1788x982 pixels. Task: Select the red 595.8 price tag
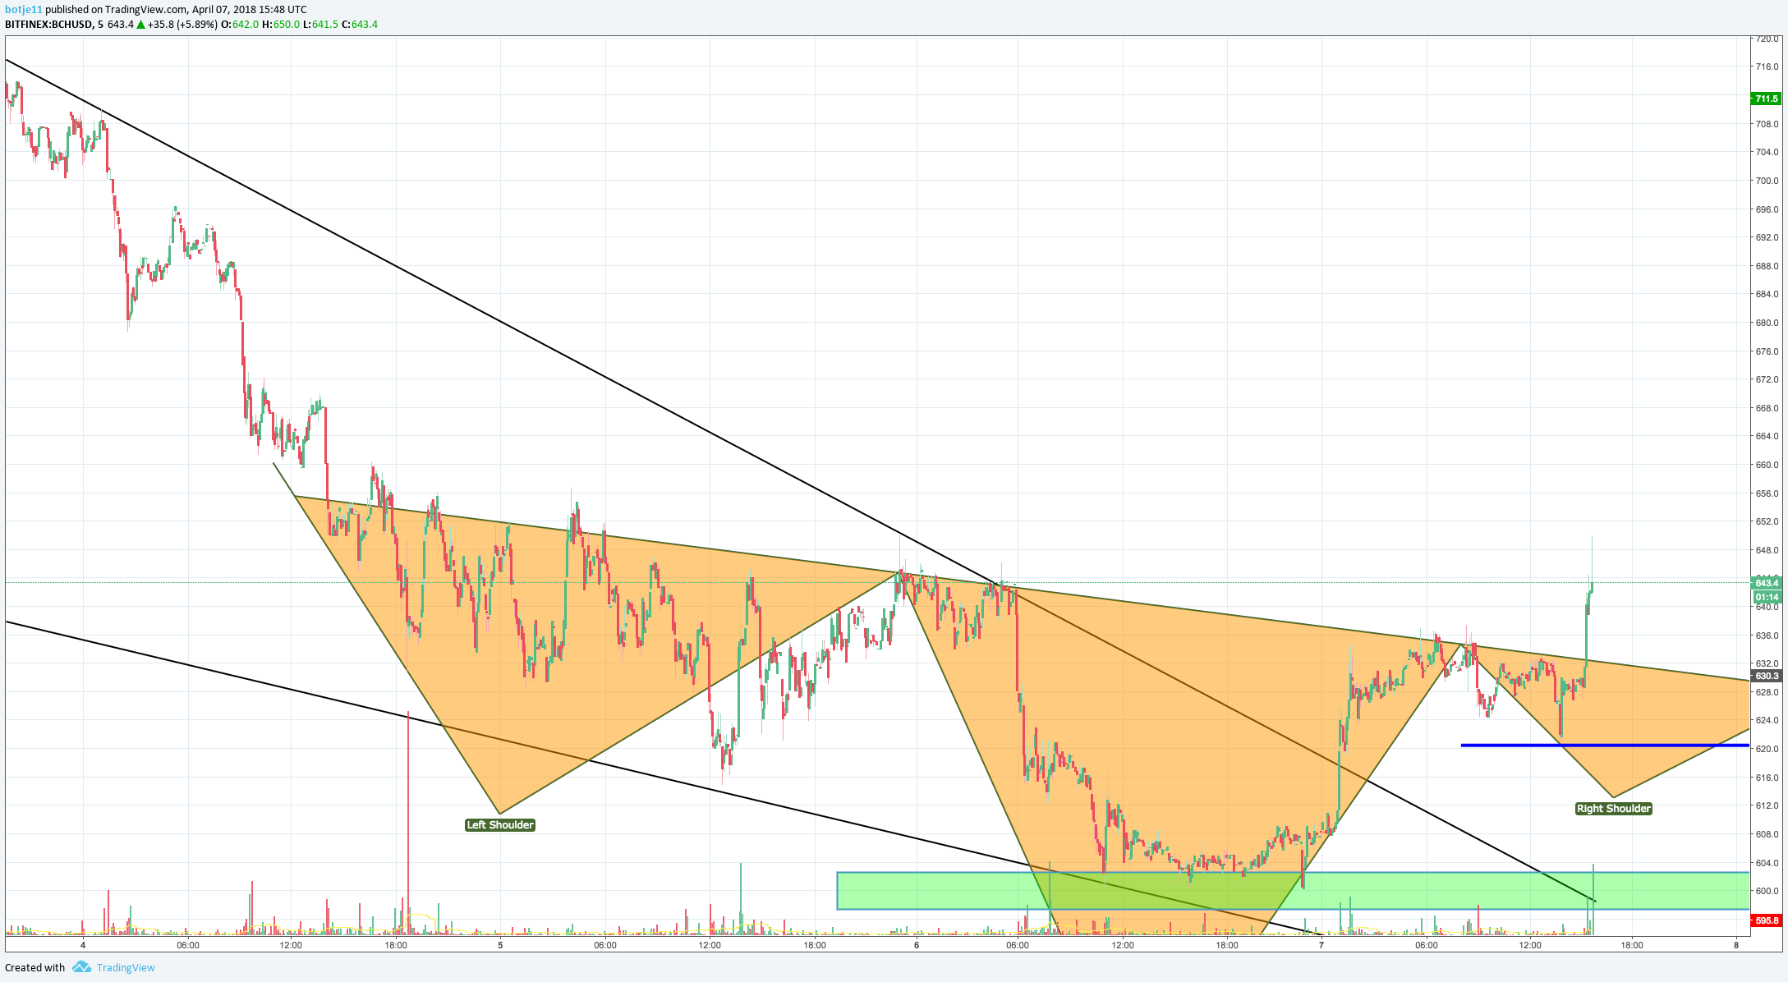[1766, 920]
